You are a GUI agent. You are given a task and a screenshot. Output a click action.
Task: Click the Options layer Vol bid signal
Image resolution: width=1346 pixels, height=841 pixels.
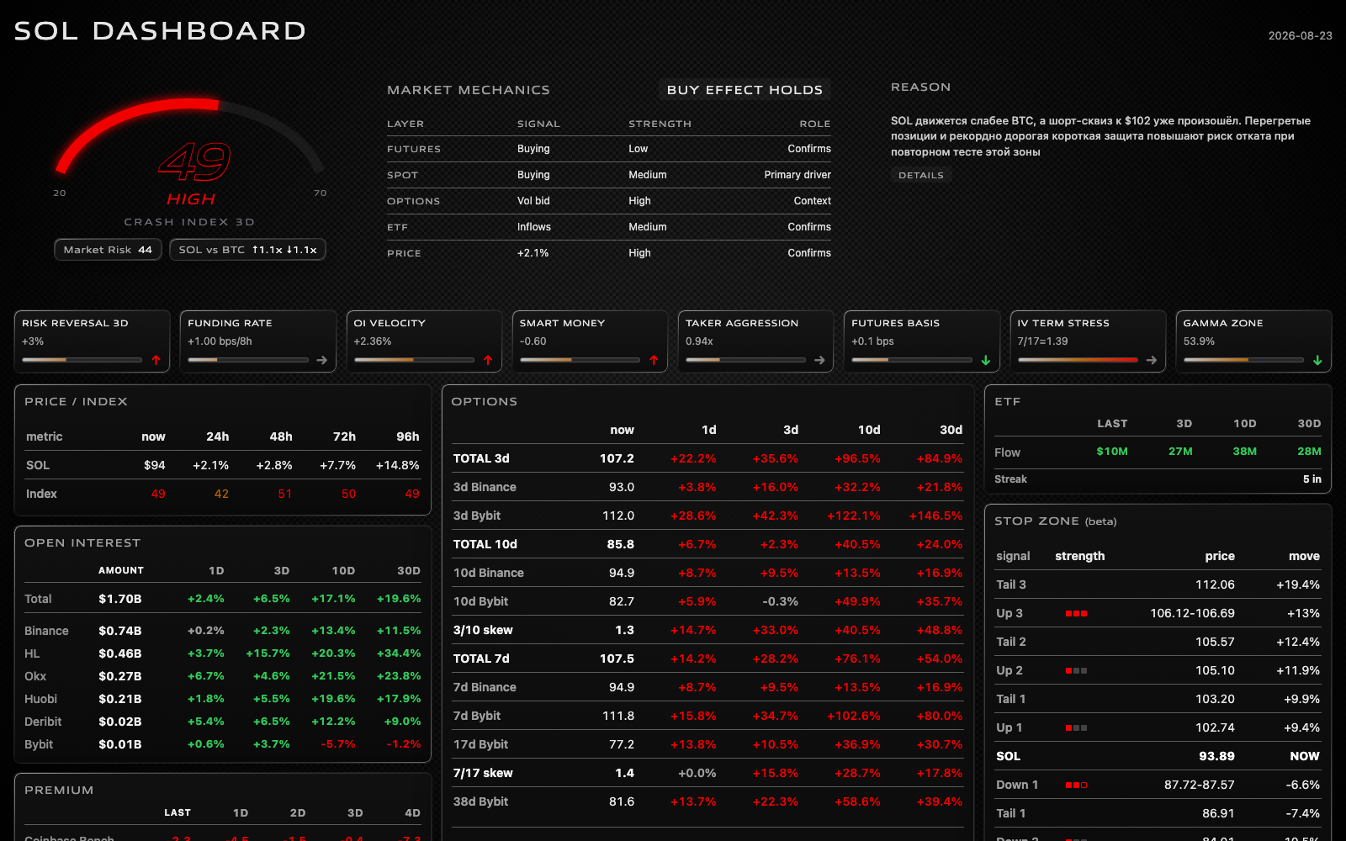coord(533,201)
